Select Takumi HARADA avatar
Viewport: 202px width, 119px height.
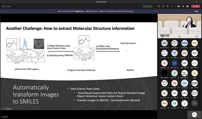pos(185,63)
